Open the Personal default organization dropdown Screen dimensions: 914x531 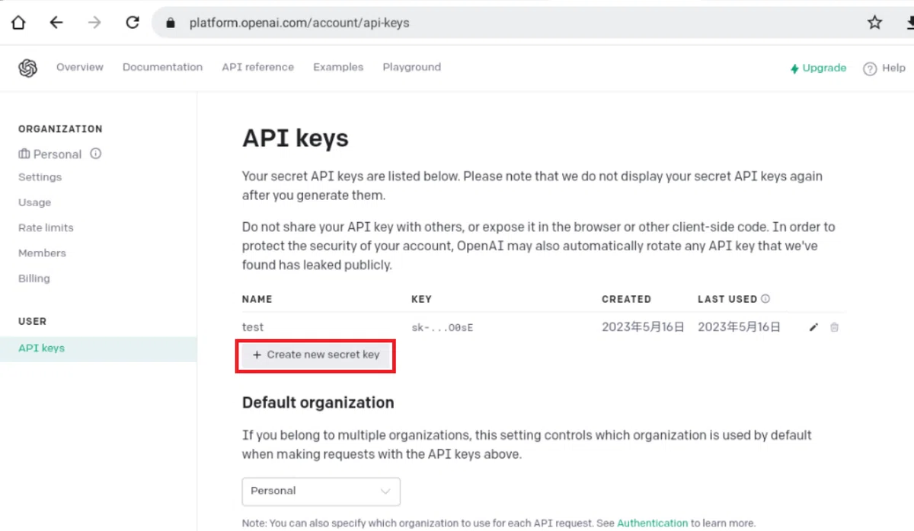(x=321, y=491)
